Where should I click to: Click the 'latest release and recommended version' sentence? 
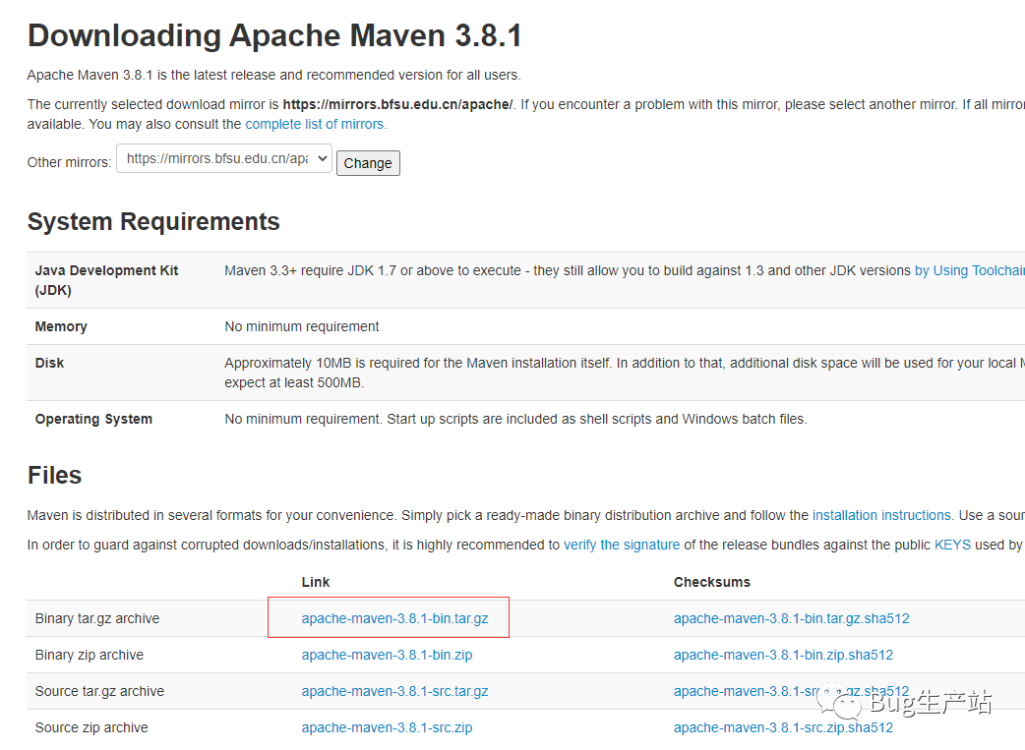273,75
